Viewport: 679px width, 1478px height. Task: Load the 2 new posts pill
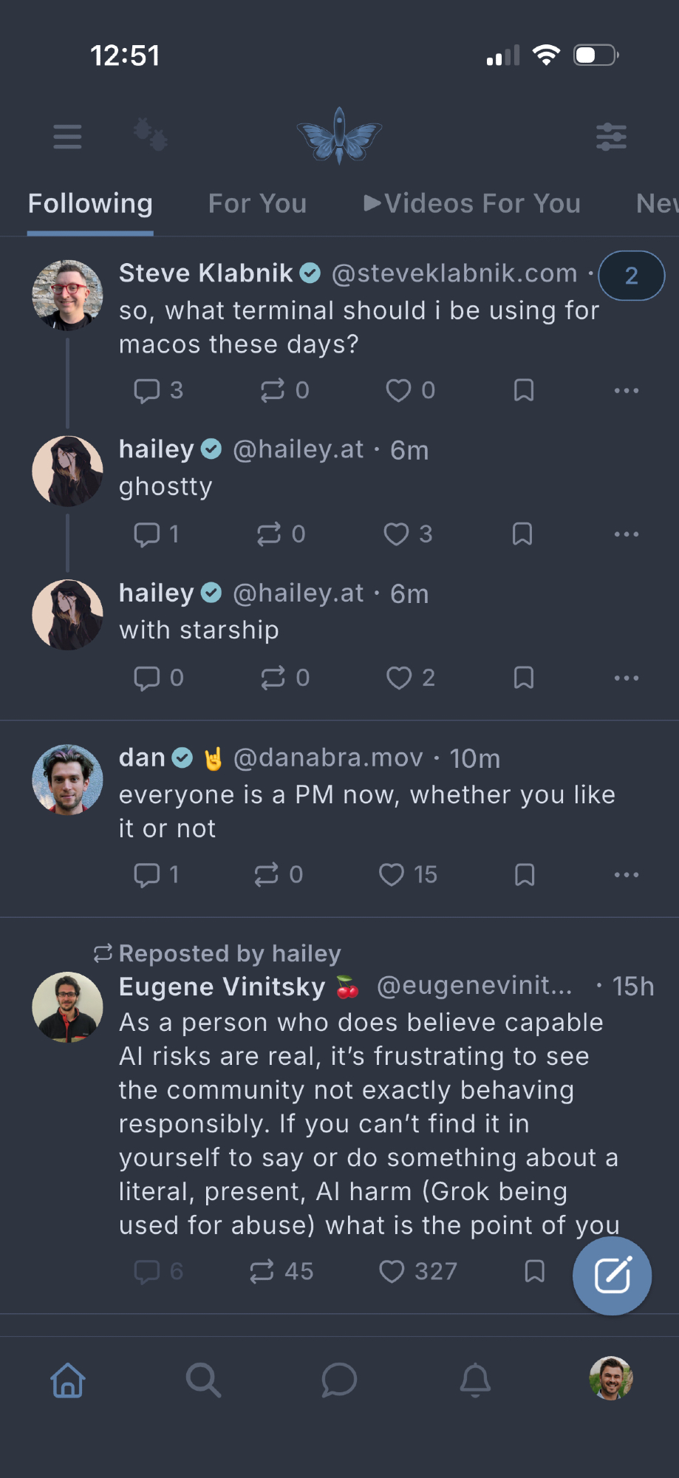click(x=631, y=276)
